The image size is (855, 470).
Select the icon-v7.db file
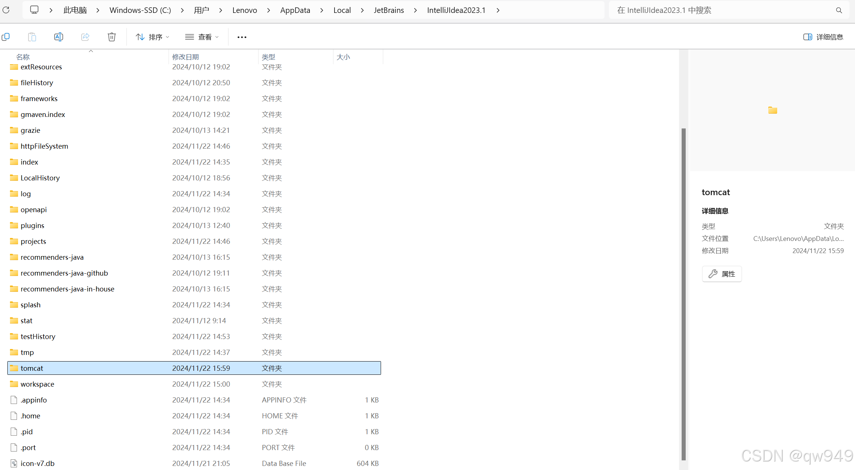(x=37, y=463)
